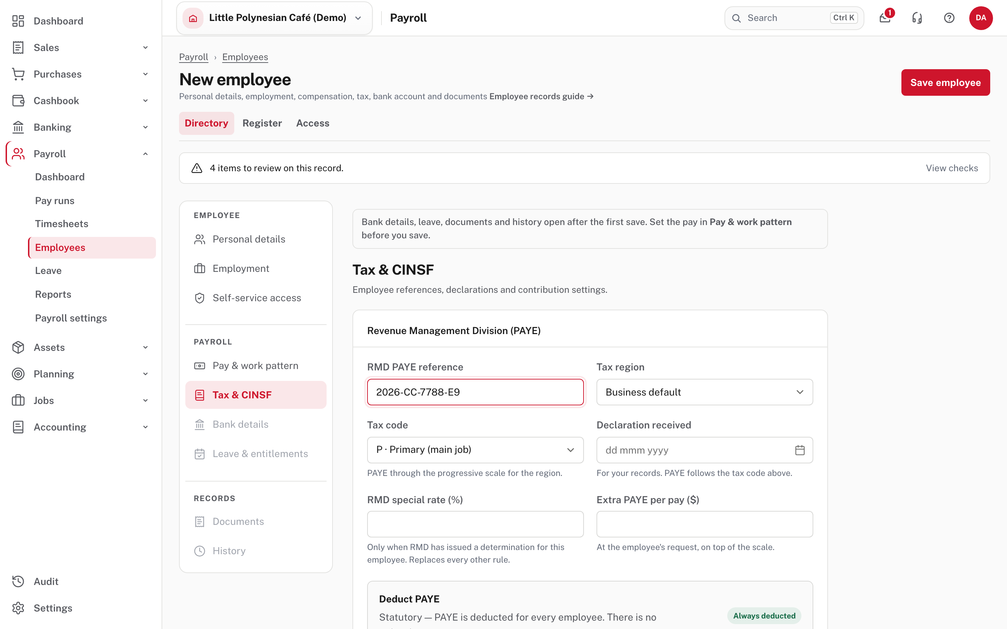Expand the Accounting menu chevron
Viewport: 1007px width, 629px height.
click(146, 427)
